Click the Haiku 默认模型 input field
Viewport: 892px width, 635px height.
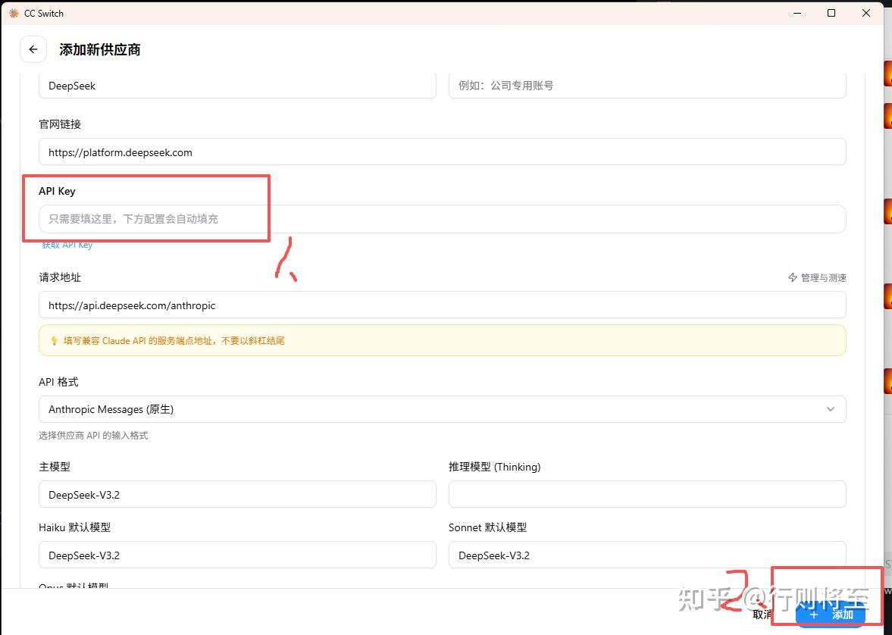click(x=237, y=555)
